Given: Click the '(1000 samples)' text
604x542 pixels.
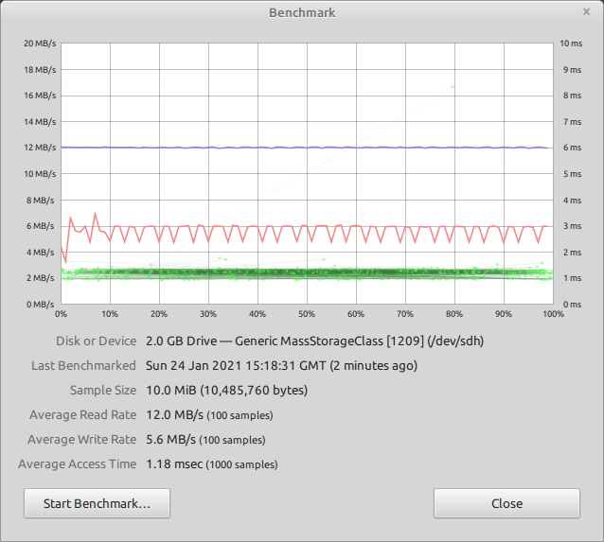Looking at the screenshot, I should click(x=242, y=464).
